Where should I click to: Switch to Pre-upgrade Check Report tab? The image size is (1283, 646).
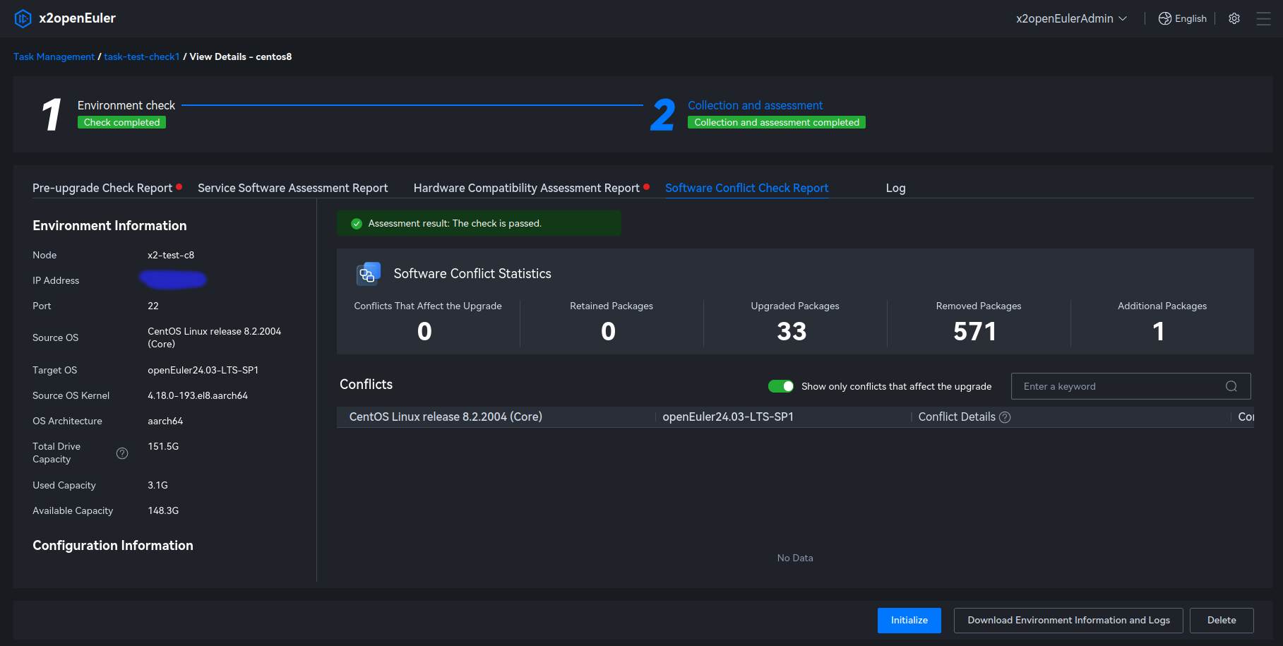point(102,188)
